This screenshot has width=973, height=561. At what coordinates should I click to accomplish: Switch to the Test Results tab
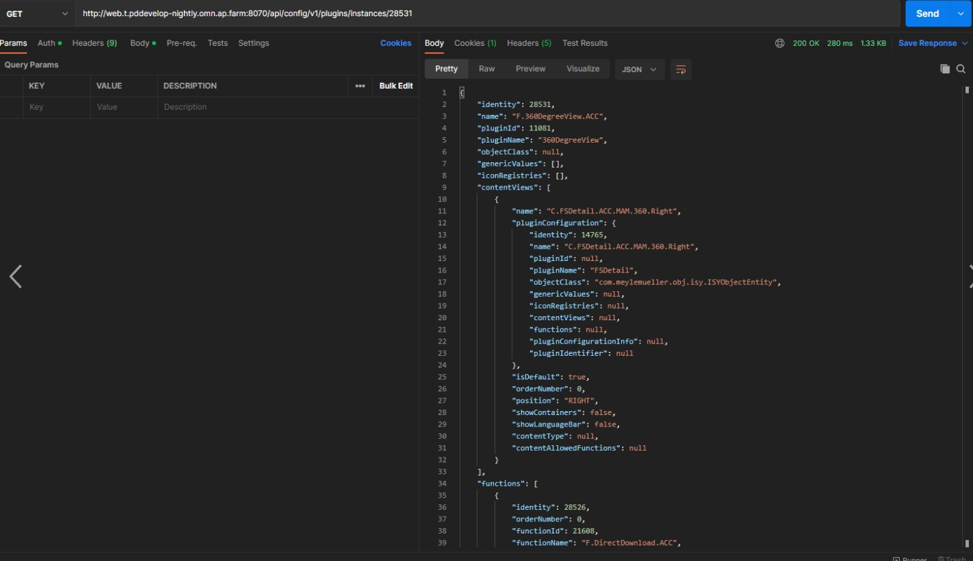click(x=585, y=43)
